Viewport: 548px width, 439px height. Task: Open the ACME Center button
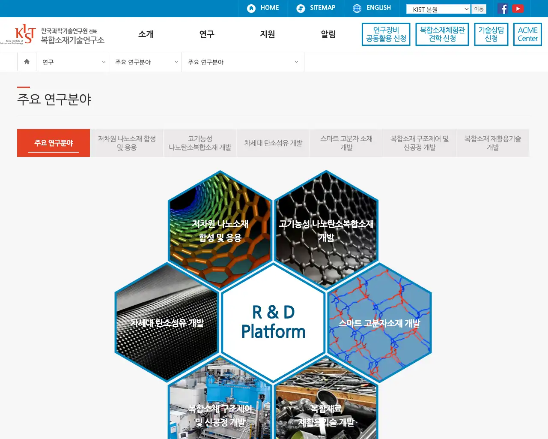(527, 34)
